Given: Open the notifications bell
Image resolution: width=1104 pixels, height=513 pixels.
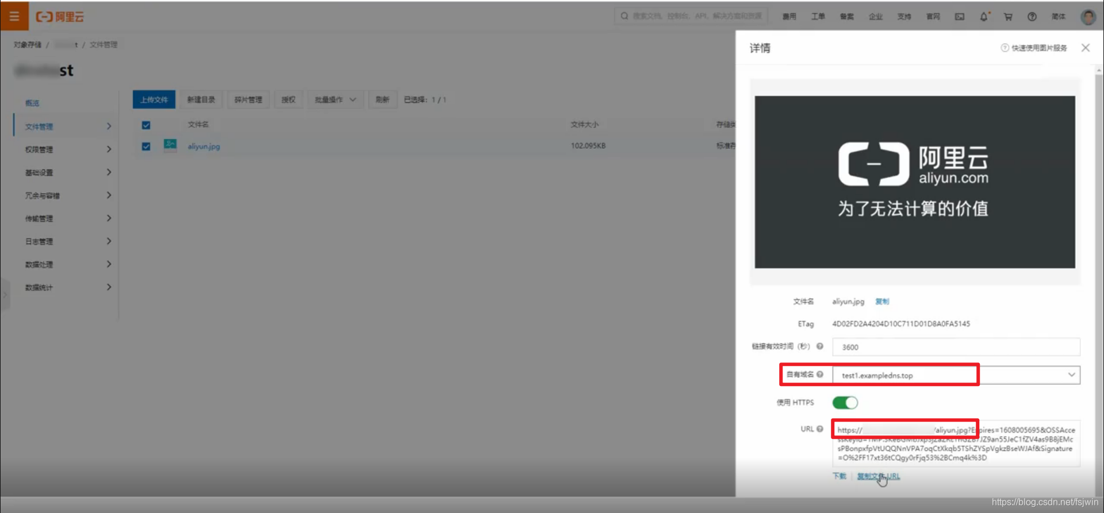Looking at the screenshot, I should [984, 17].
